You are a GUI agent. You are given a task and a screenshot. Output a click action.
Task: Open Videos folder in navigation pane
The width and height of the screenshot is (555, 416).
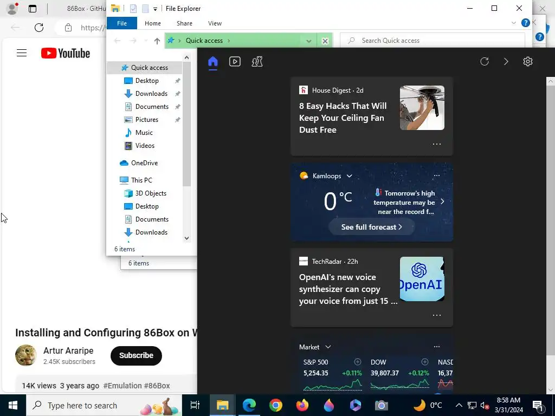144,146
